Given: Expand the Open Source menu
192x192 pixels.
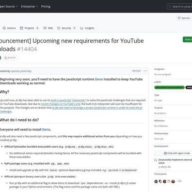Looking at the screenshot, I should [9, 6].
